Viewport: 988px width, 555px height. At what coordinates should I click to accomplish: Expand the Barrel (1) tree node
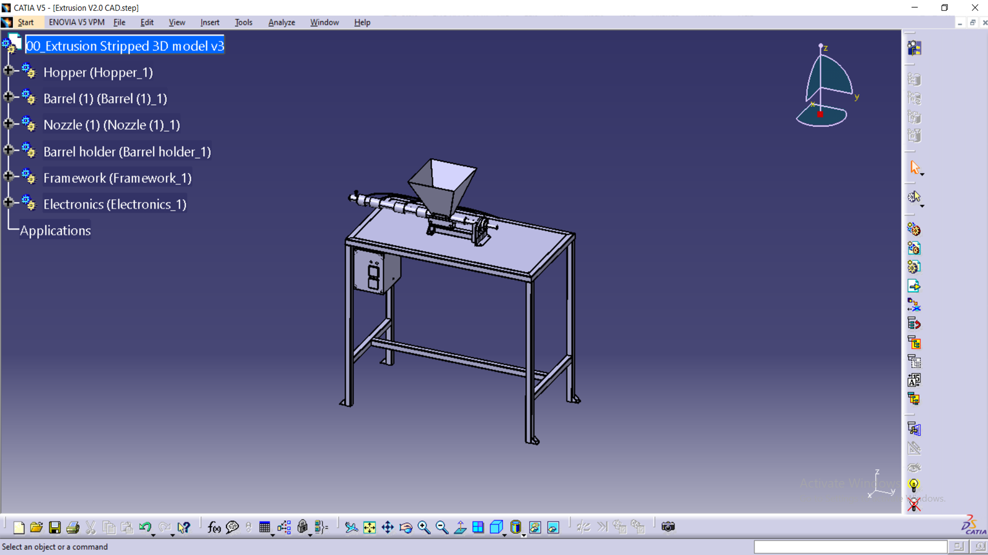pyautogui.click(x=8, y=97)
